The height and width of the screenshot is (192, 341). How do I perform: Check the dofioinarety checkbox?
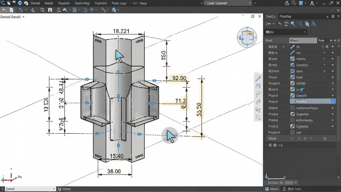point(292,120)
